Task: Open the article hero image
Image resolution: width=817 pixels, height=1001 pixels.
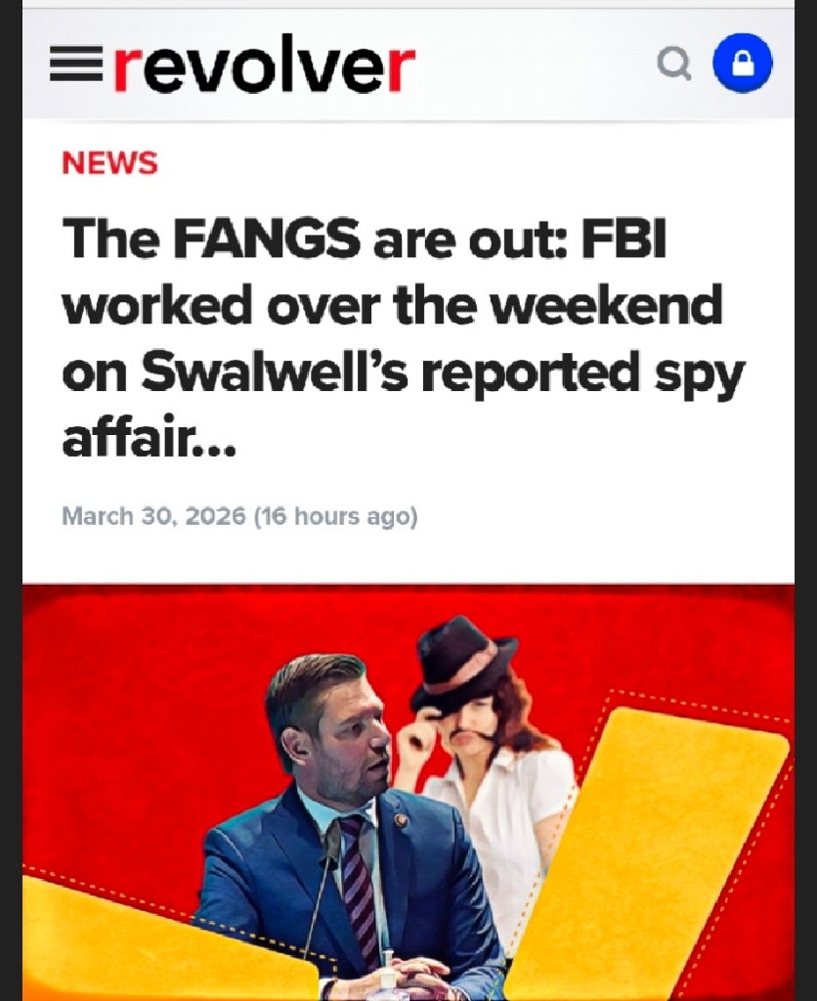Action: (x=408, y=792)
